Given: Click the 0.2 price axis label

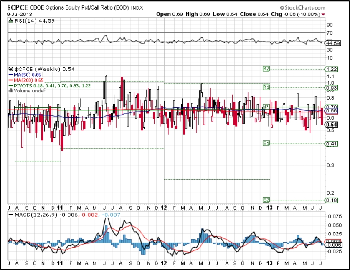Looking at the screenshot, I should [330, 193].
